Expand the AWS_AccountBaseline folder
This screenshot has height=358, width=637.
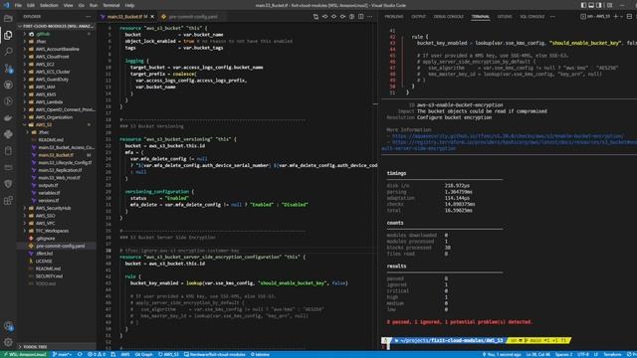point(57,49)
